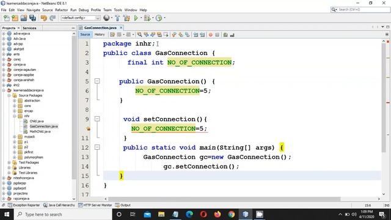The image size is (391, 220).
Task: Open the HTTP Server Monitor button
Action: click(95, 205)
